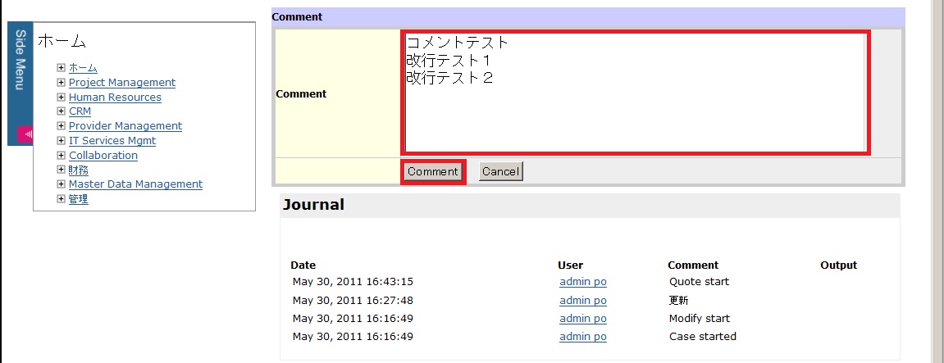Open the Provider Management link
This screenshot has height=363, width=944.
125,126
